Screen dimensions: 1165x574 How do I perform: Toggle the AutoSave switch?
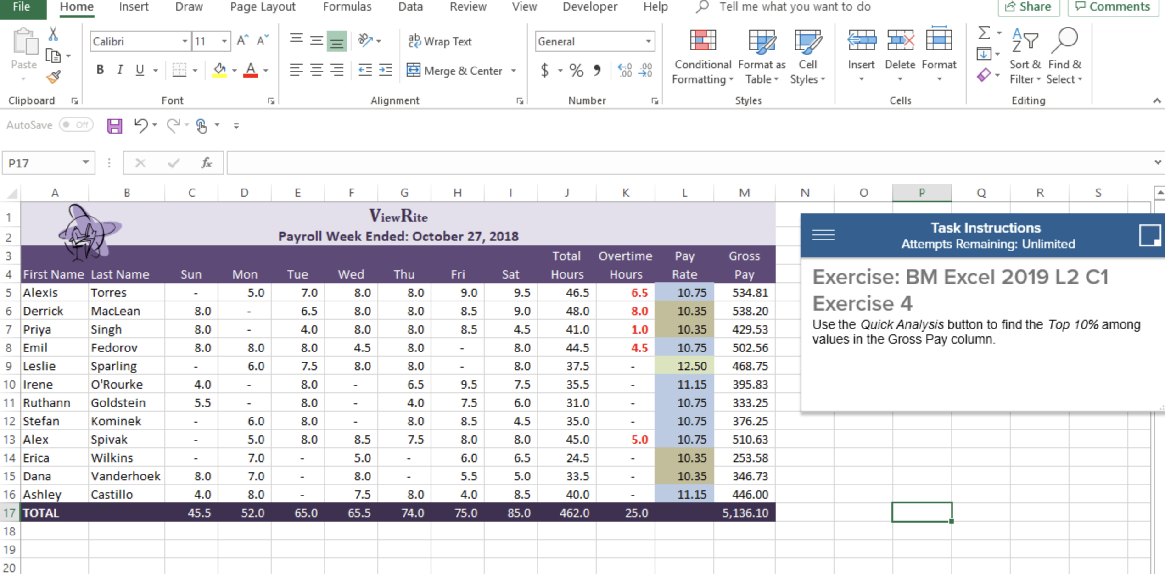(x=76, y=125)
